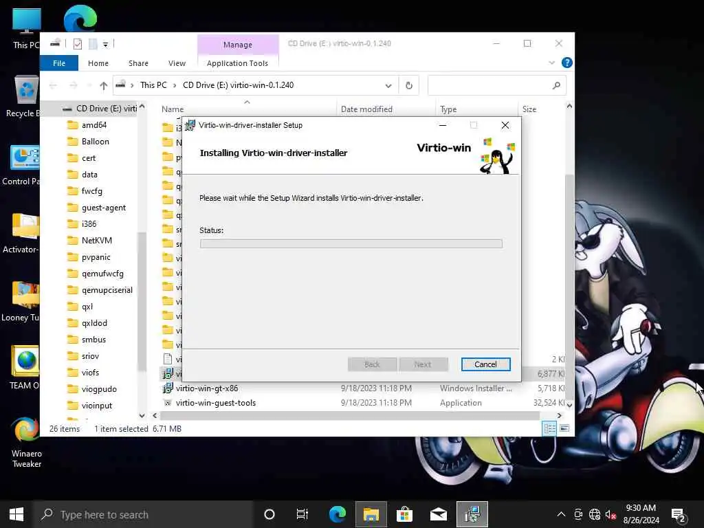704x528 pixels.
Task: Click the taskbar search box
Action: pyautogui.click(x=144, y=514)
